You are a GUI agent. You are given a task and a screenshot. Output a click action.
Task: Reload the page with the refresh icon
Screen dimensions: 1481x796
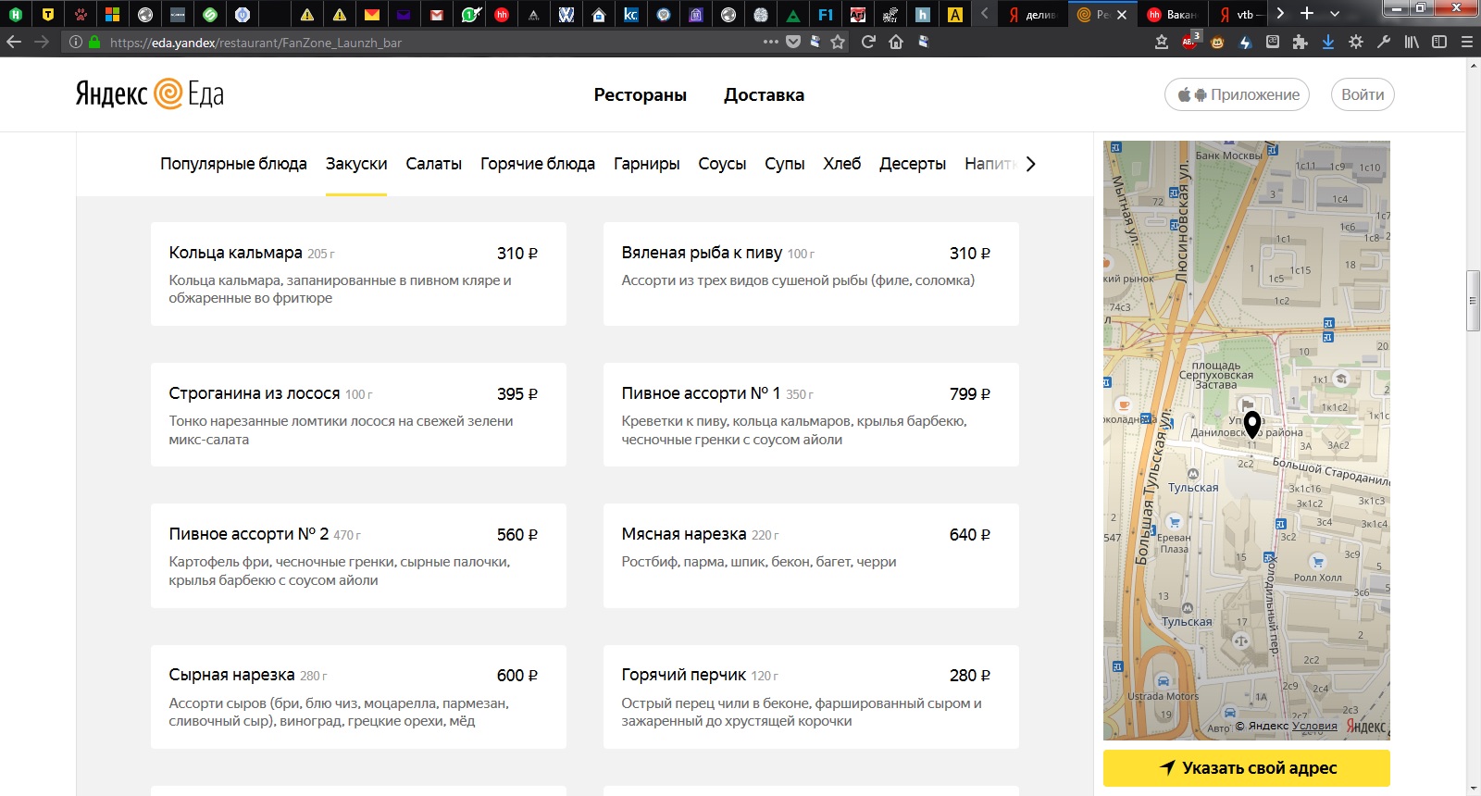pos(868,42)
